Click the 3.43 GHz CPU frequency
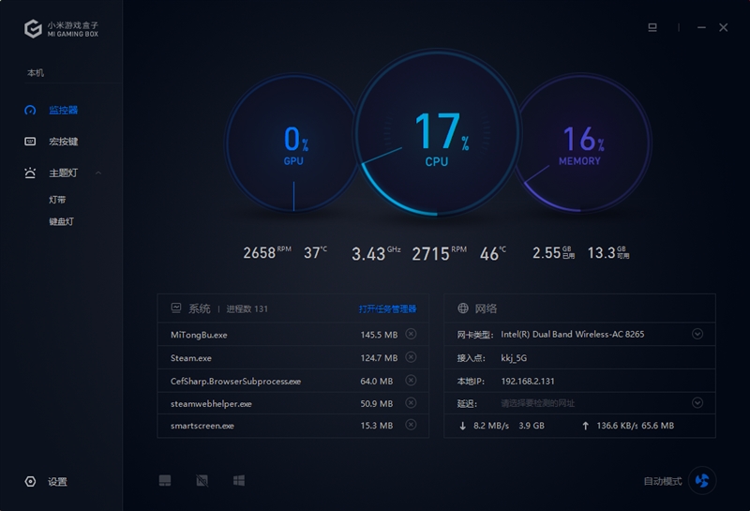The width and height of the screenshot is (750, 511). [376, 253]
